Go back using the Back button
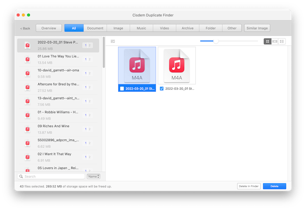Screen dimensions: 306x210 tap(25, 28)
